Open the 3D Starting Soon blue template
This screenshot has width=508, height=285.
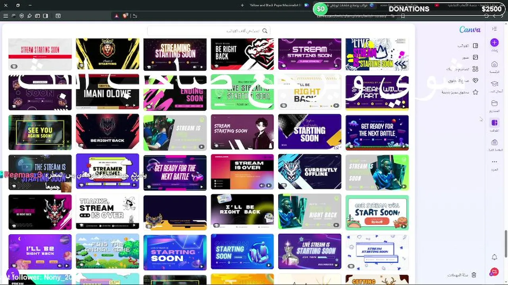(242, 252)
